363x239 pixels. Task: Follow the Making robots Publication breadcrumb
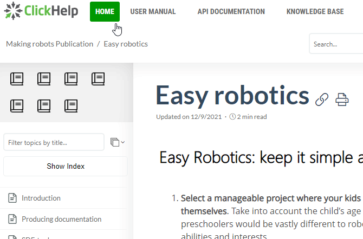pyautogui.click(x=49, y=44)
